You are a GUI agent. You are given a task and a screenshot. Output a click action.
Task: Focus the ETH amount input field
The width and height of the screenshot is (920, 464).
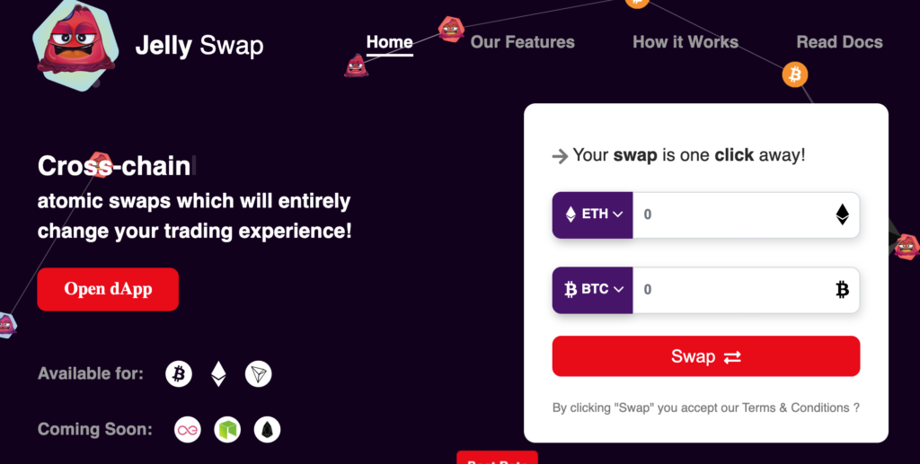tap(733, 214)
